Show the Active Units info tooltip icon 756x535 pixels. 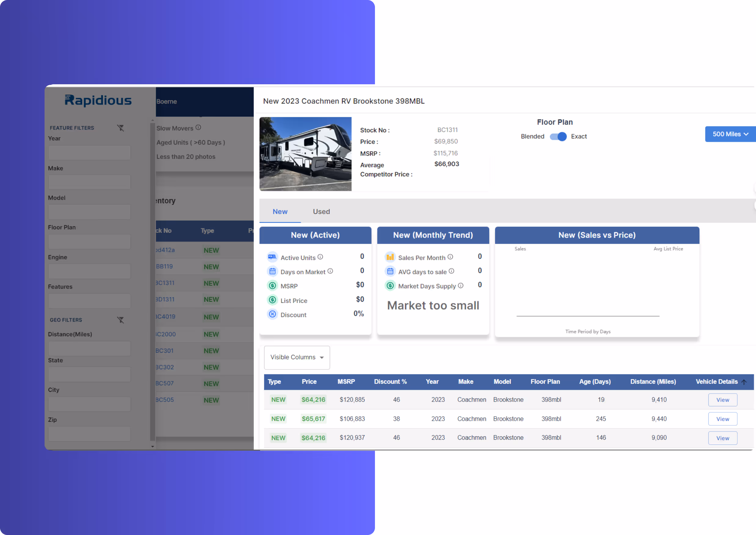pyautogui.click(x=320, y=257)
